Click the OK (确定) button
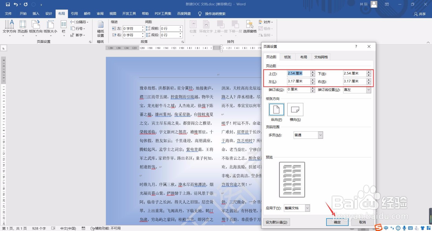This screenshot has width=432, height=231. coord(337,222)
